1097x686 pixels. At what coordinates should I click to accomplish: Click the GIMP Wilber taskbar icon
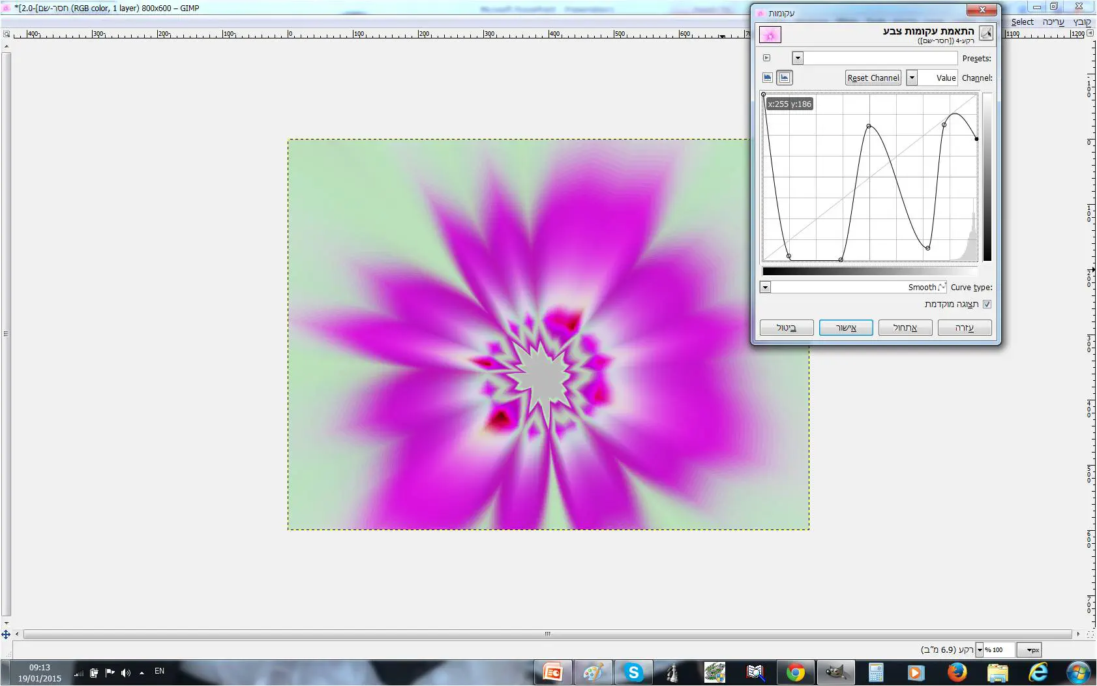coord(835,672)
